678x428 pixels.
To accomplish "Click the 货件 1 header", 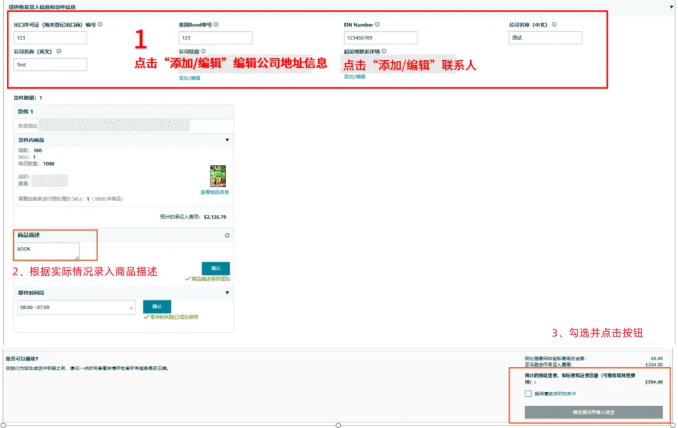I will [124, 112].
